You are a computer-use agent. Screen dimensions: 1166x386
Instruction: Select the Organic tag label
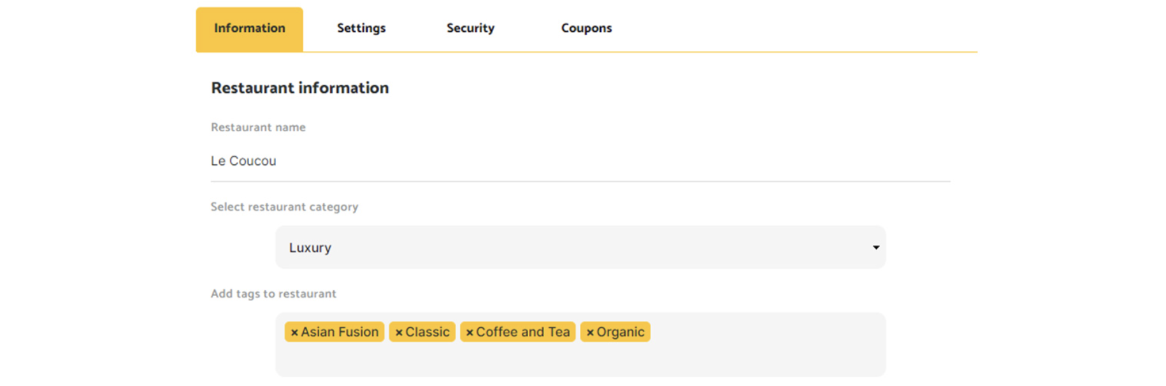[x=621, y=332]
